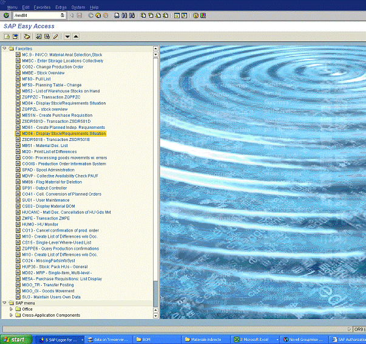Collapse the SAP menu node
Viewport: 366px width, 344px height.
tap(4, 303)
